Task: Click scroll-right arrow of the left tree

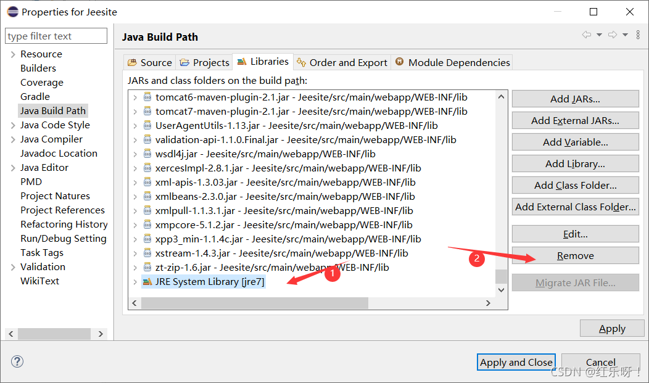Action: pyautogui.click(x=101, y=334)
